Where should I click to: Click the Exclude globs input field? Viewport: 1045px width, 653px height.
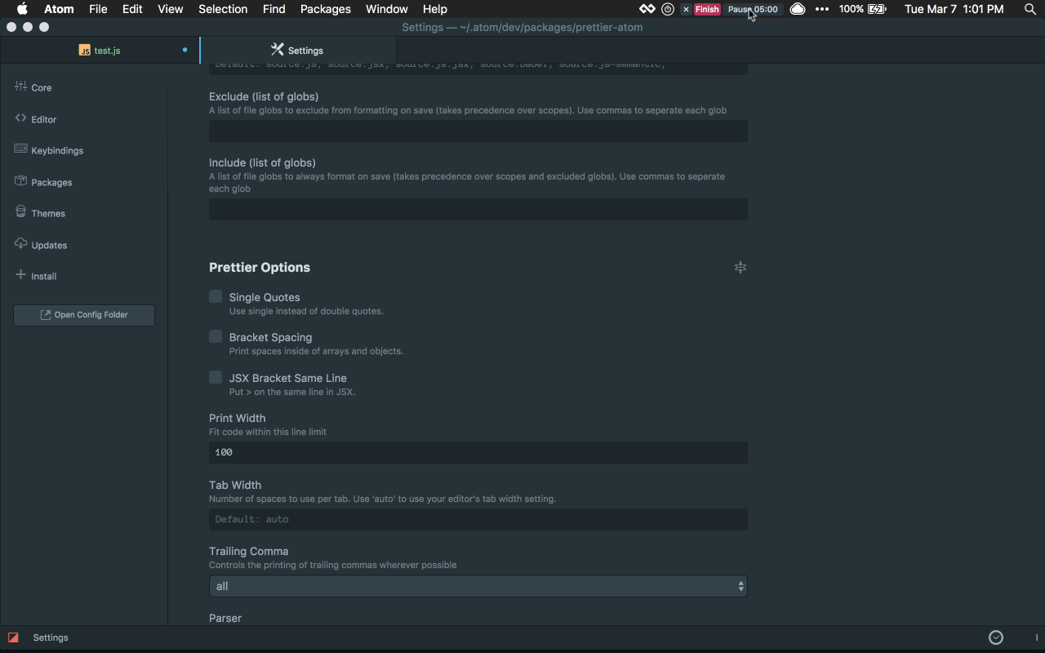[478, 131]
